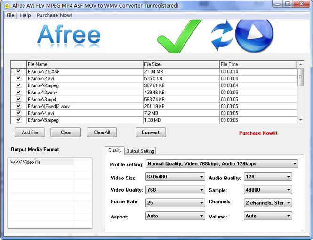Click the green checkmark banner graphic
This screenshot has width=313, height=240.
pyautogui.click(x=179, y=36)
